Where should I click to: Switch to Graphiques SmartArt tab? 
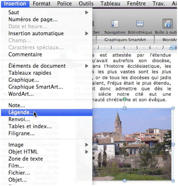point(125,40)
